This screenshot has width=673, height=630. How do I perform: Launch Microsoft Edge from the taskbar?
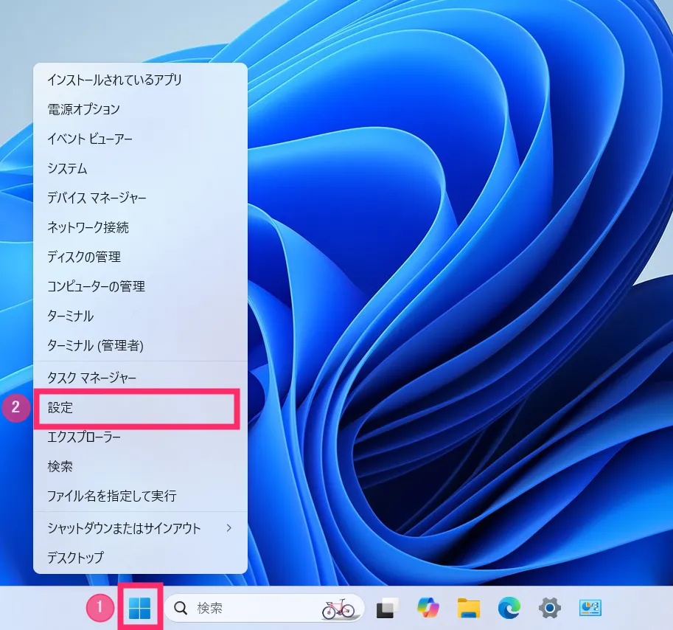coord(509,608)
